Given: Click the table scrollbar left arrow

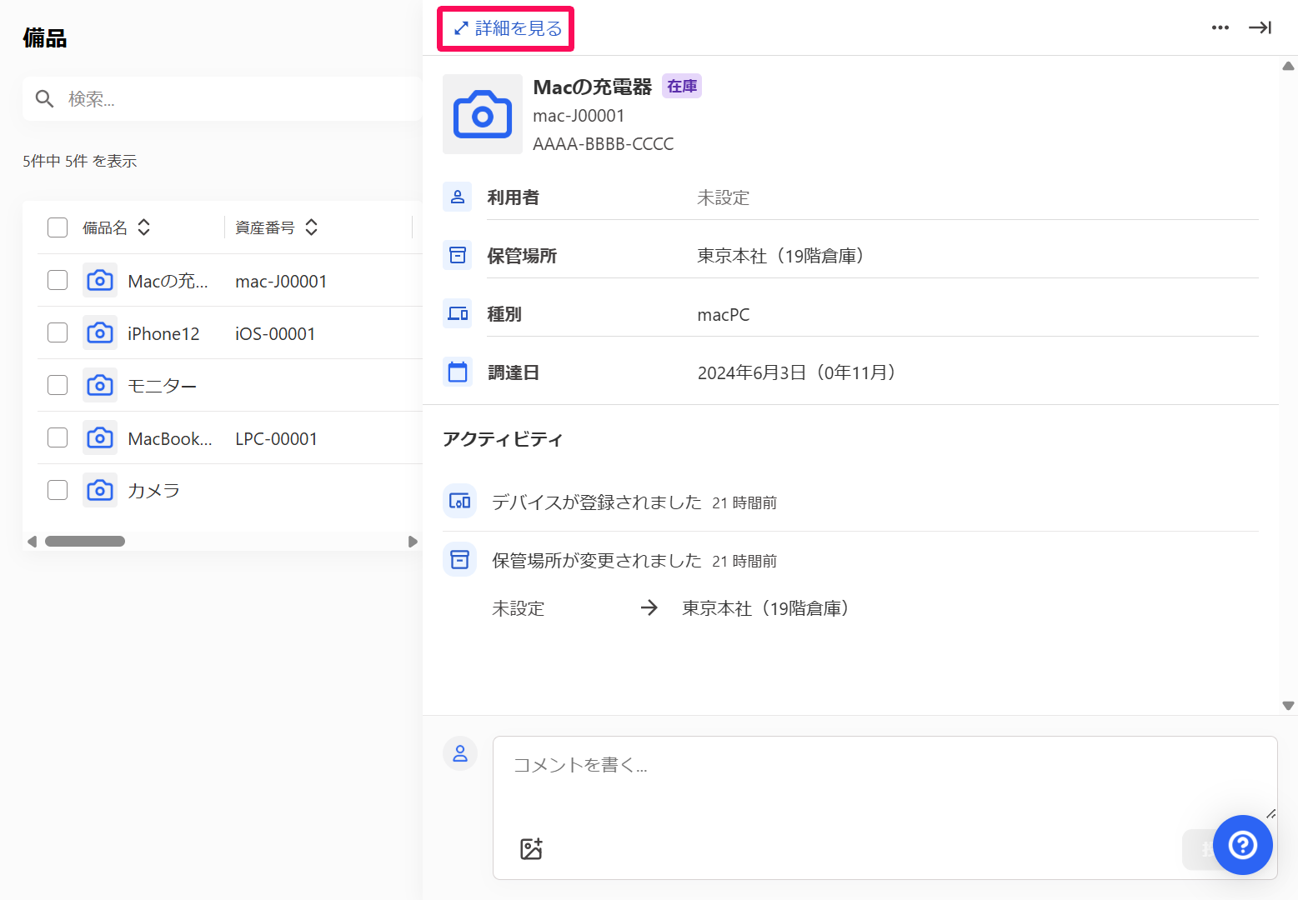Looking at the screenshot, I should click(32, 542).
